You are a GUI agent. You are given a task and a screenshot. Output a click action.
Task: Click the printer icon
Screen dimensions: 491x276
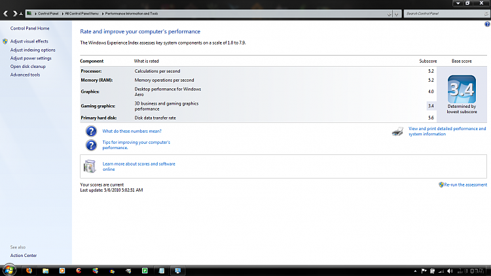pos(397,131)
